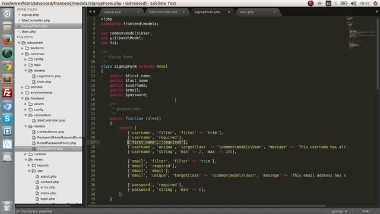Click the editor vertical scrollbar
This screenshot has height=214, width=380.
378,53
